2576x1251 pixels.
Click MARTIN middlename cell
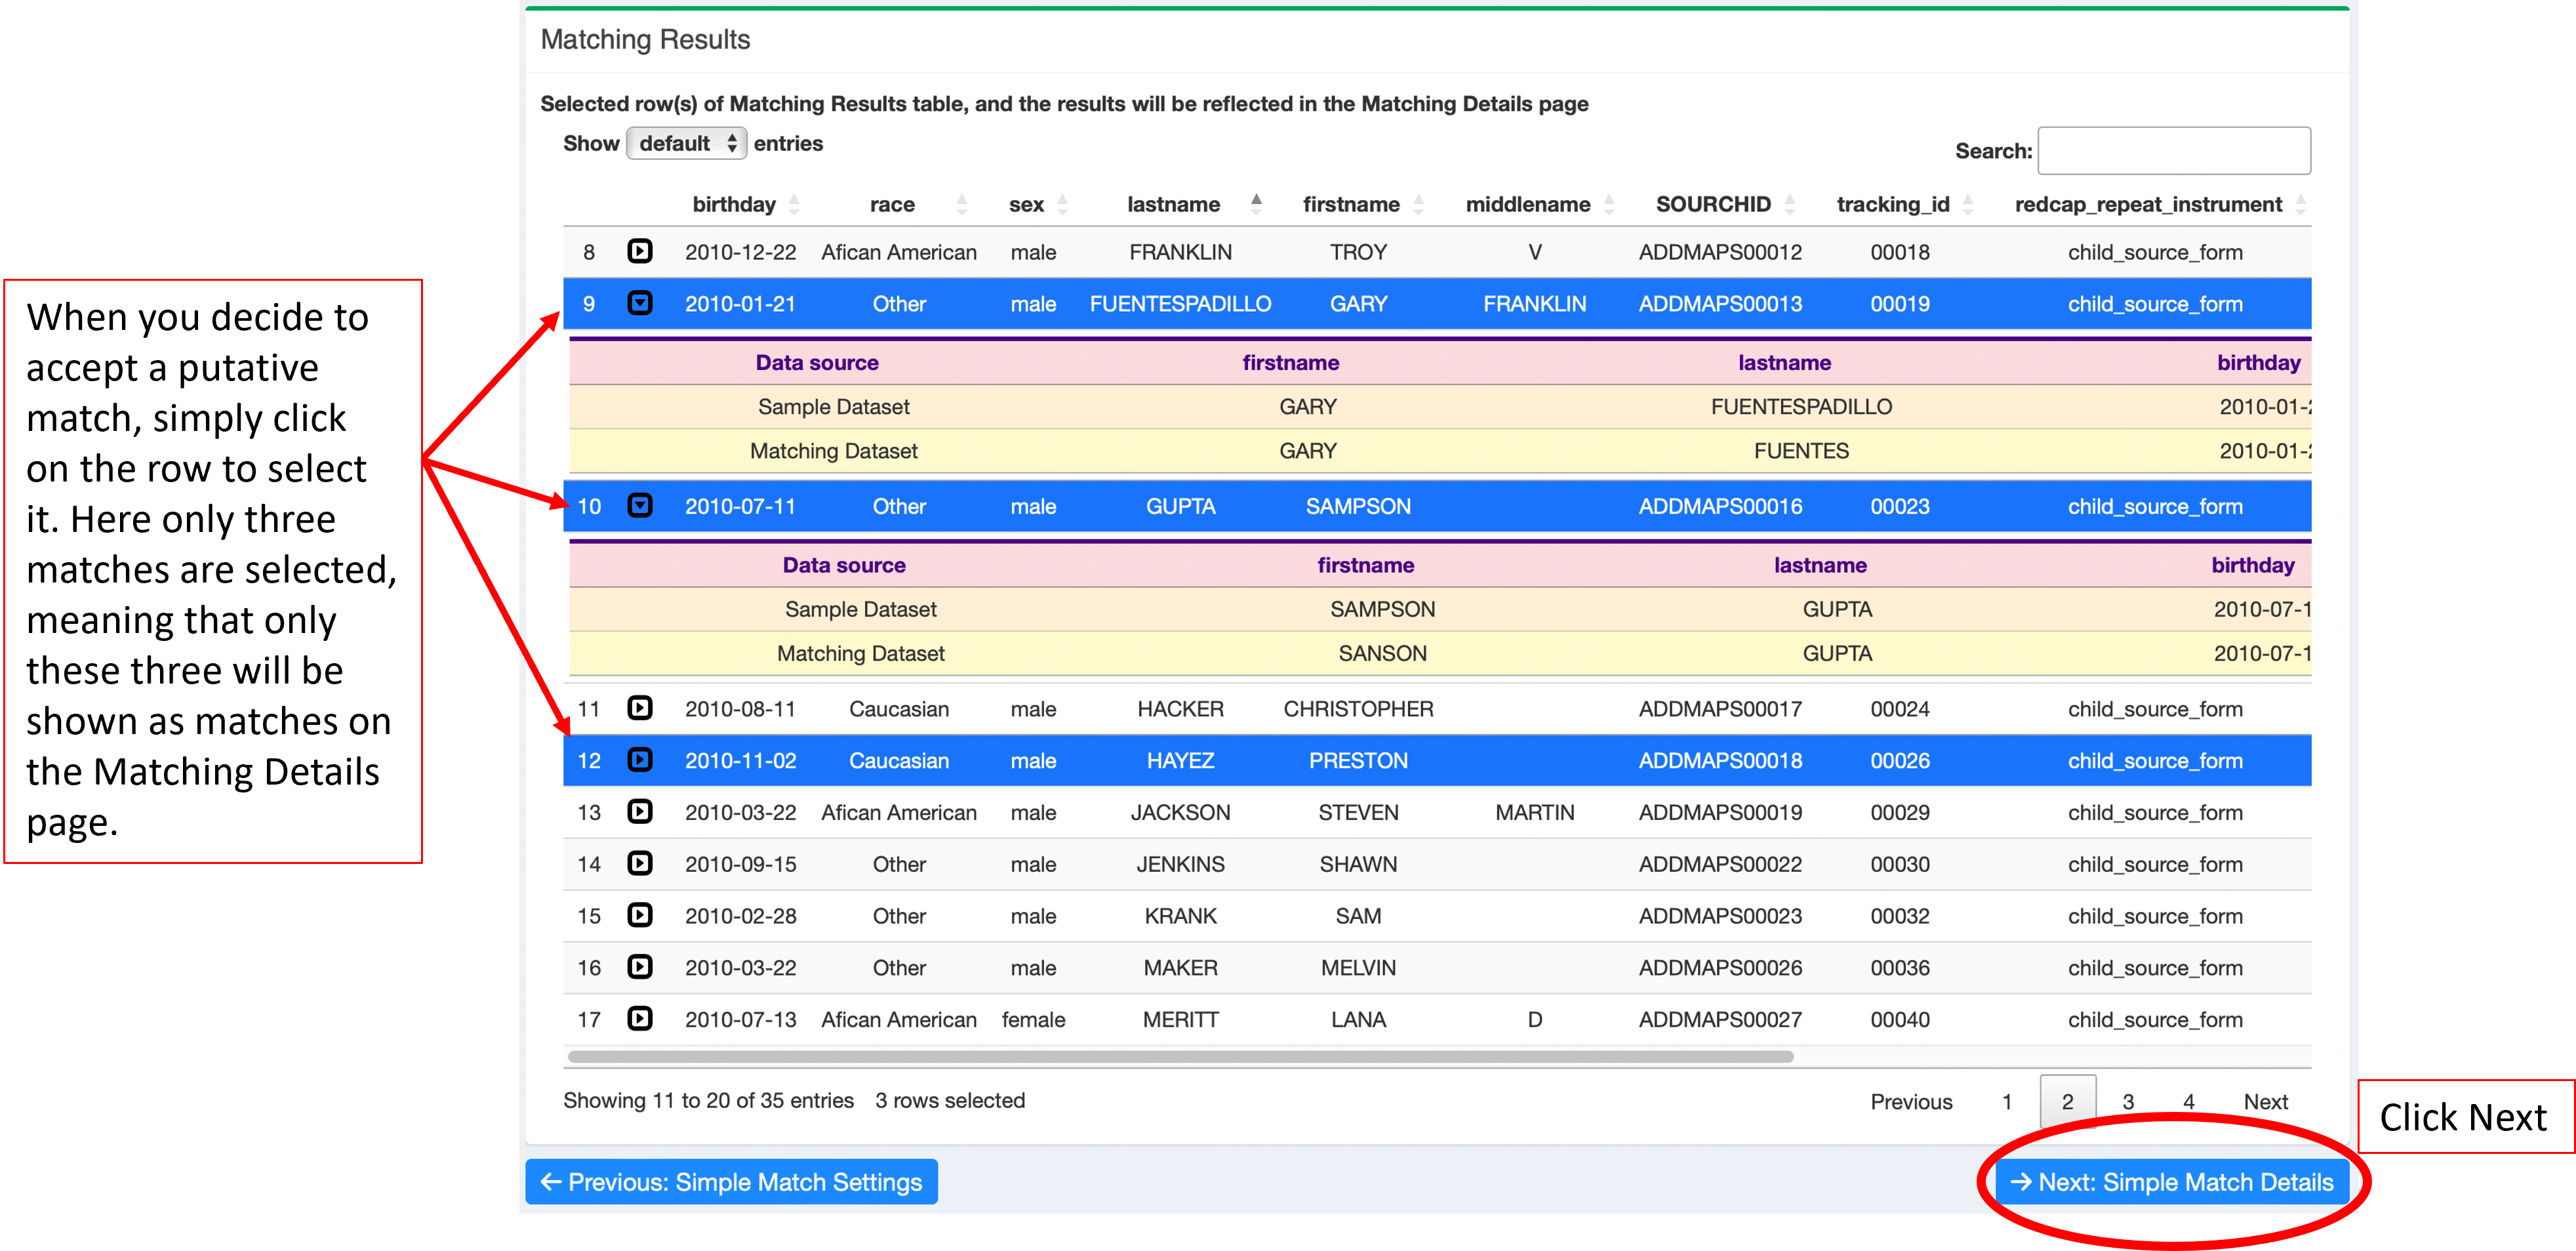(1534, 812)
